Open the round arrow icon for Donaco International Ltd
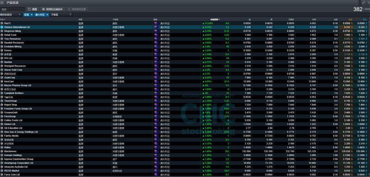370x177 pixels. point(2,27)
